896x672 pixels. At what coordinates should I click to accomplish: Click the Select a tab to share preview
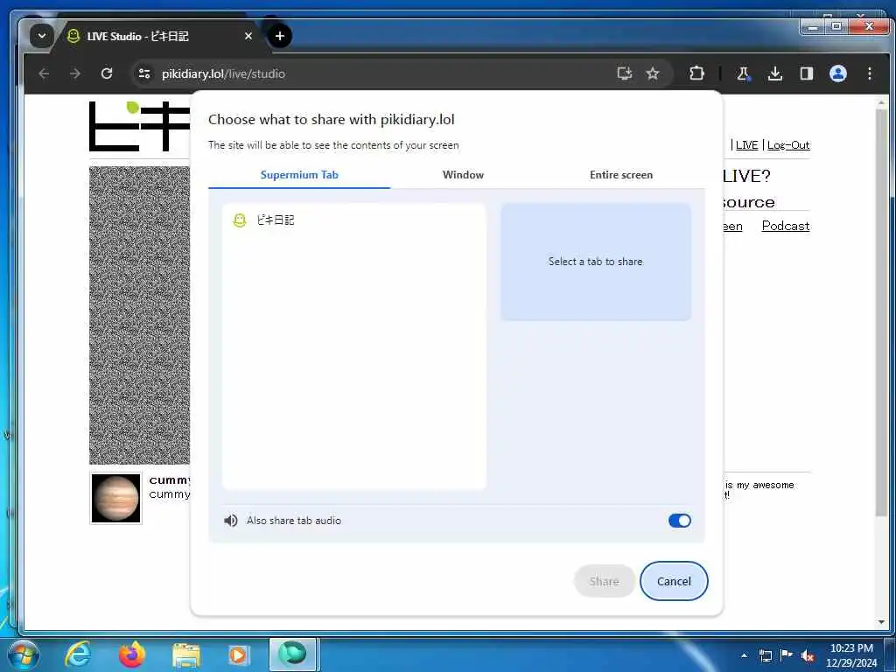click(595, 262)
